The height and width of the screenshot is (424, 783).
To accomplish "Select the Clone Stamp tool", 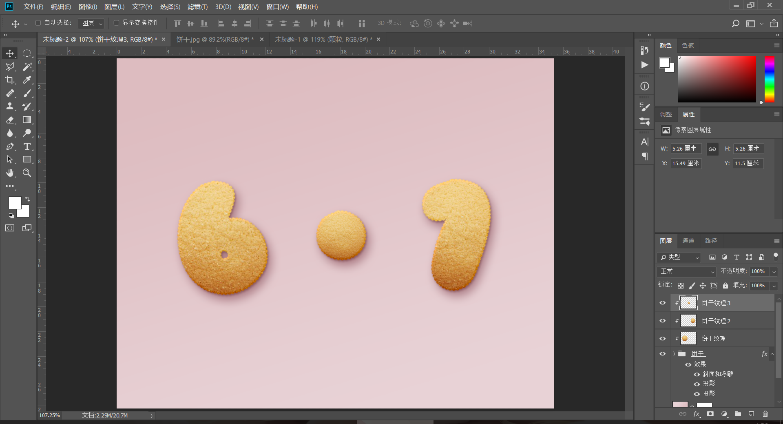I will [x=10, y=107].
